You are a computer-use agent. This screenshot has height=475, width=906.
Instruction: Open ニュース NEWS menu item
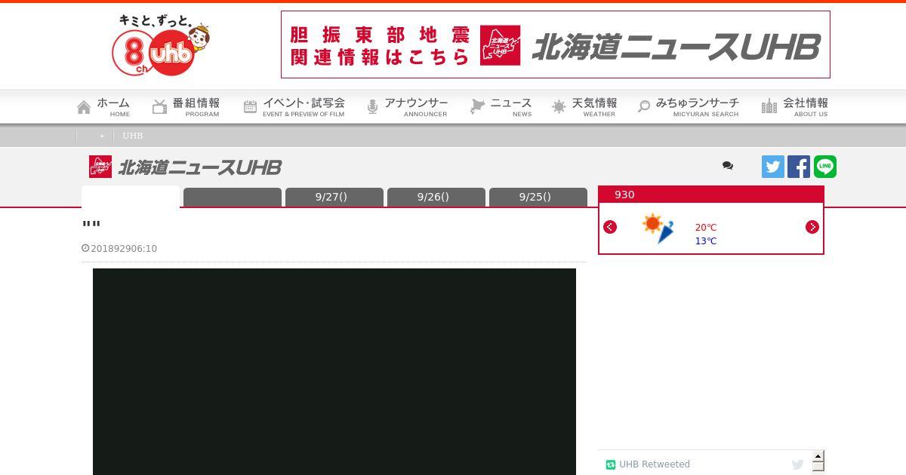pyautogui.click(x=501, y=107)
